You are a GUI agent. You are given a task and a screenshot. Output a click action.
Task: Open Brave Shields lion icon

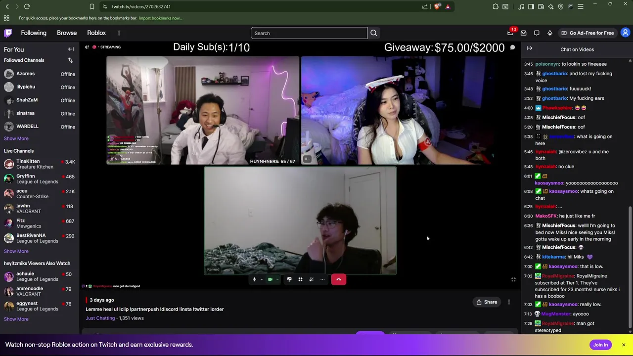437,6
